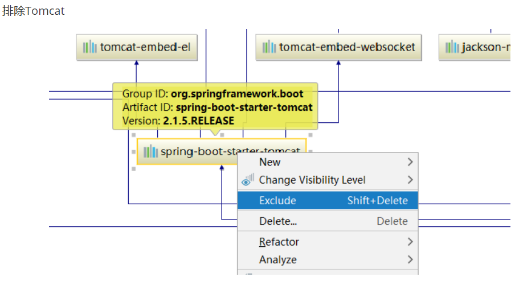Select the jackson dependency node
The height and width of the screenshot is (281, 515).
(475, 47)
